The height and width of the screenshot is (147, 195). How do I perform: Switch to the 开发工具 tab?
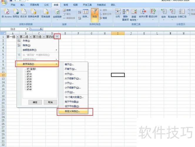(87, 5)
